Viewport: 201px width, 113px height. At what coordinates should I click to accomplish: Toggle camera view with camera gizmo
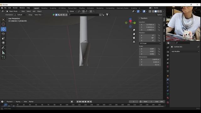tap(134, 38)
